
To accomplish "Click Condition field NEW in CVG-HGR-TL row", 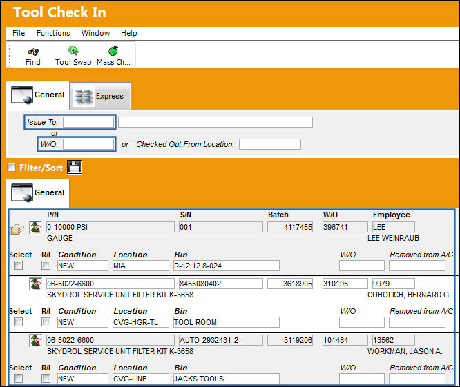I will (x=83, y=322).
